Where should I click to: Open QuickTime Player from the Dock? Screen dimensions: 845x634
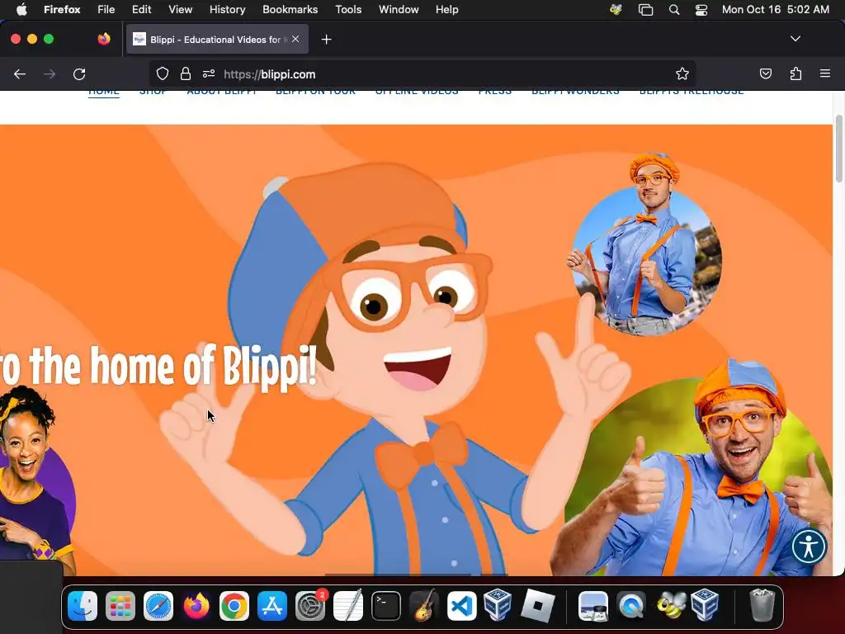pyautogui.click(x=631, y=606)
